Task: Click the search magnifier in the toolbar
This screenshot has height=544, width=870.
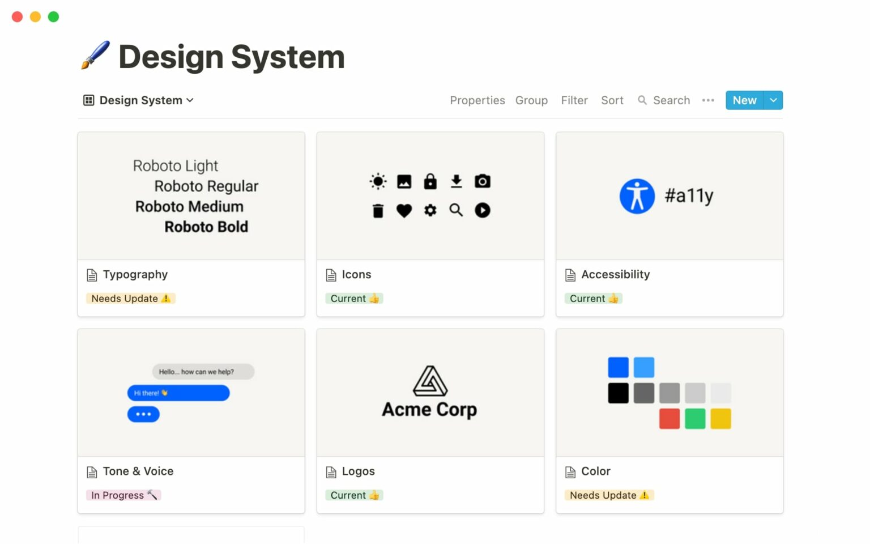Action: click(x=642, y=100)
